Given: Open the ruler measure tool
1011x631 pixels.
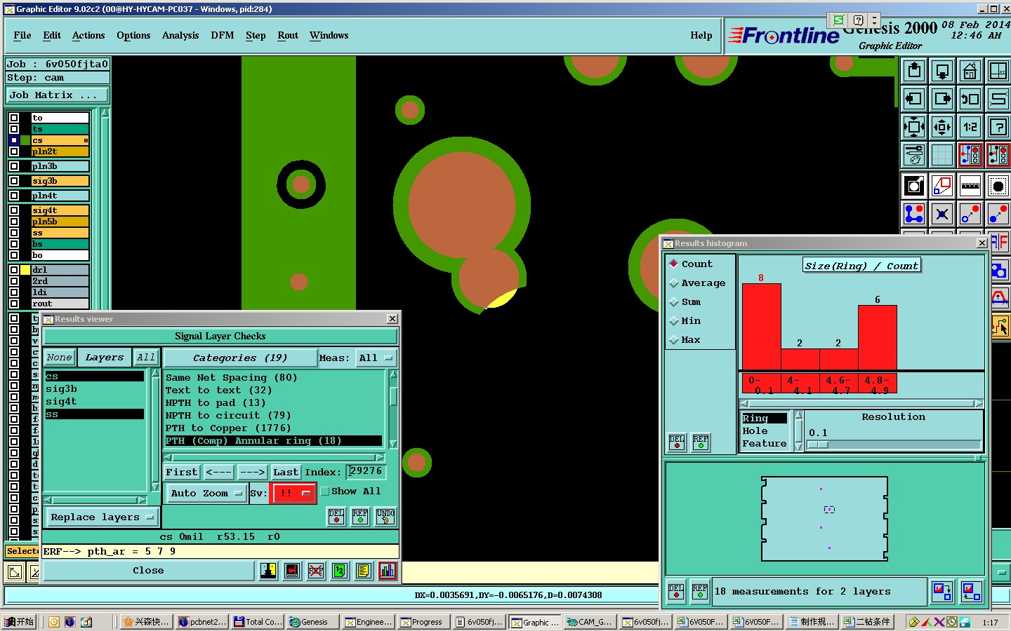Looking at the screenshot, I should click(x=970, y=186).
